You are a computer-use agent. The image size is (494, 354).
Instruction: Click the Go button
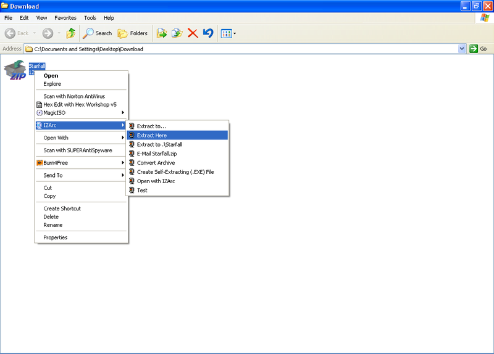(x=478, y=49)
